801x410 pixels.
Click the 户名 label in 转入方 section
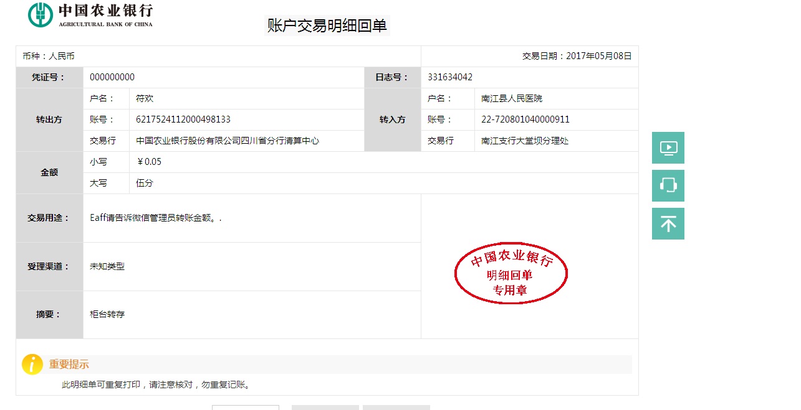pos(441,98)
